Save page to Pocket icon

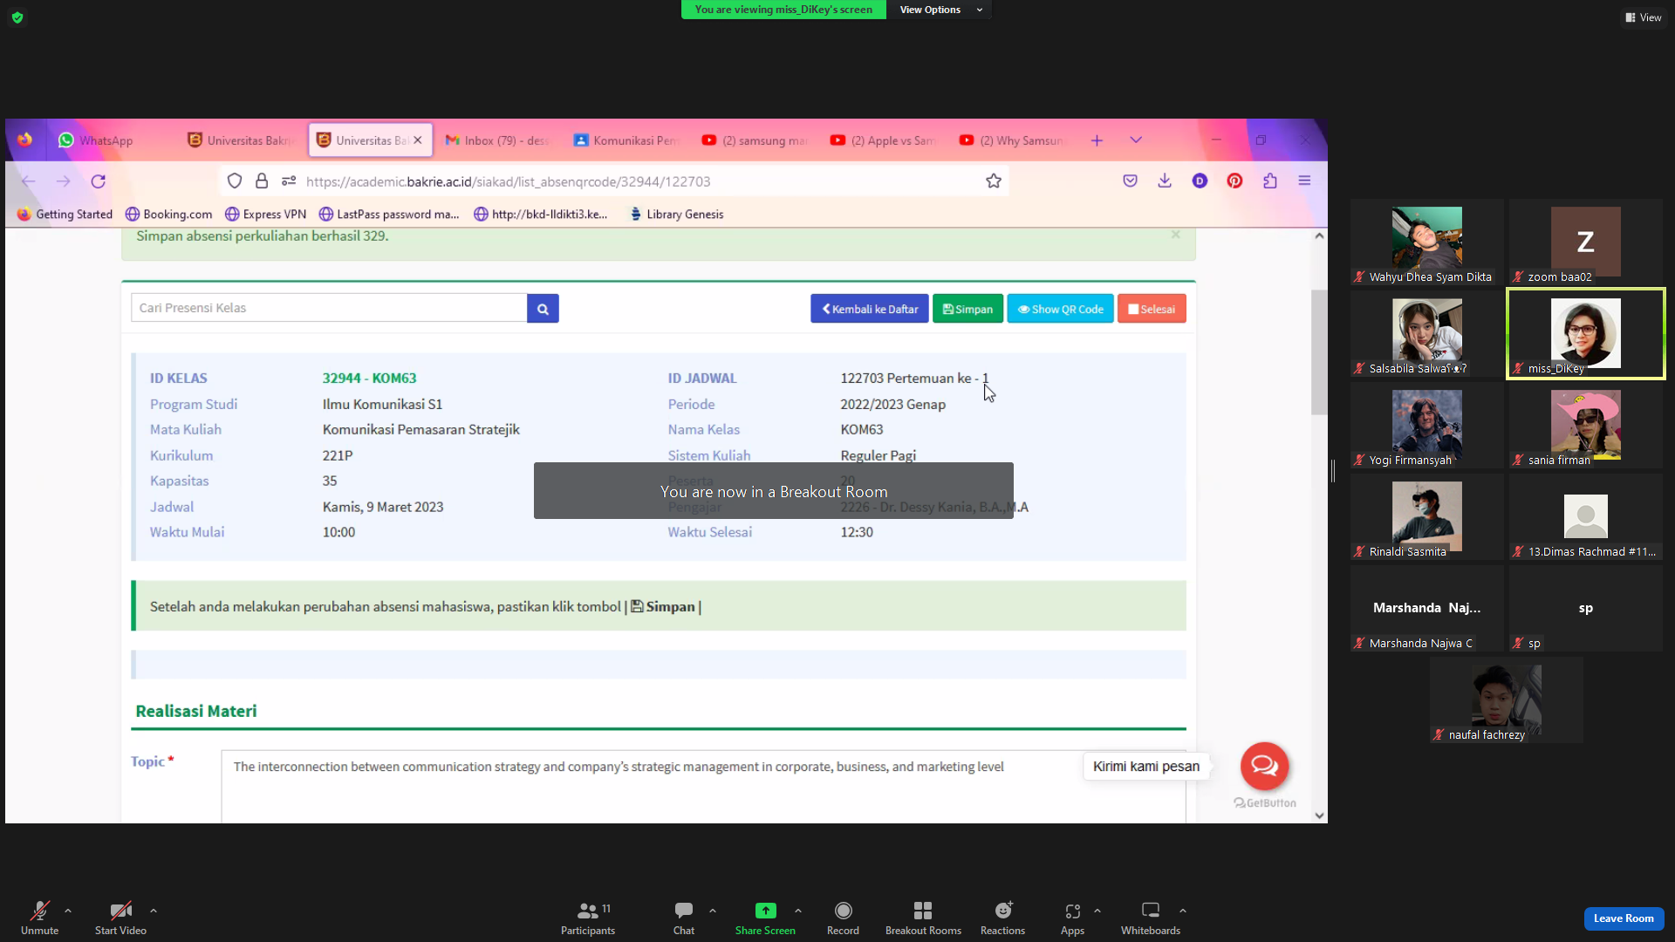[x=1131, y=181]
